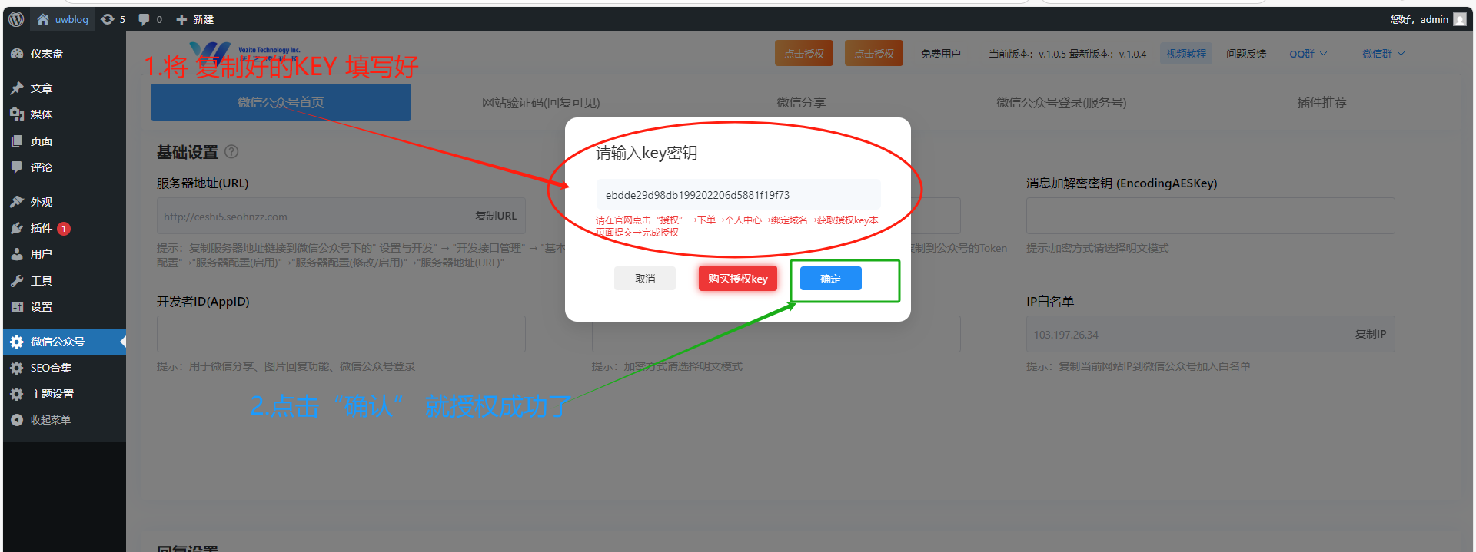Click the 媒体 media icon

17,114
